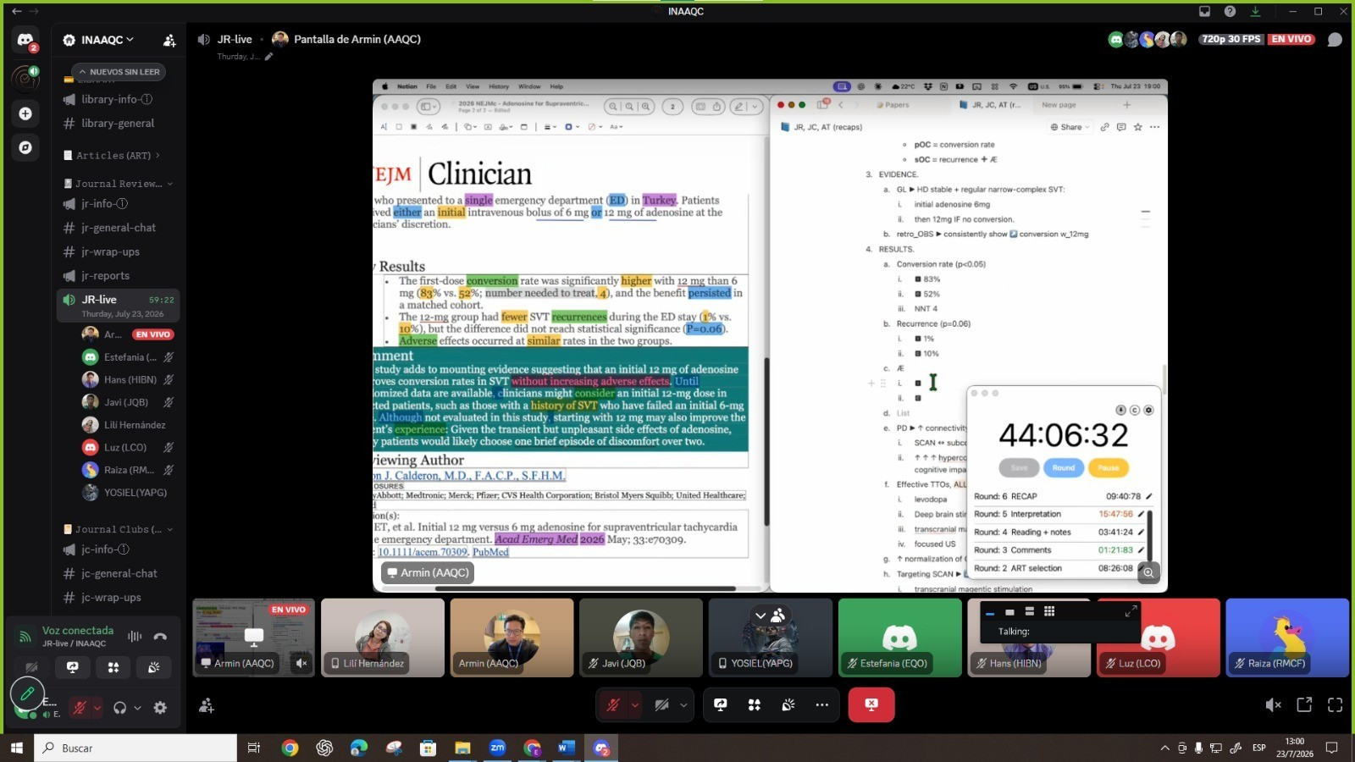Screen dimensions: 1355x762
Task: Open the soundboard in the voice panel
Action: coord(153,667)
